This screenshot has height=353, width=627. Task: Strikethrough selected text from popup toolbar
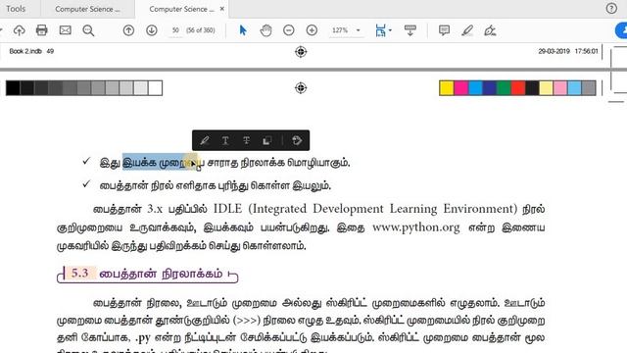tap(246, 140)
